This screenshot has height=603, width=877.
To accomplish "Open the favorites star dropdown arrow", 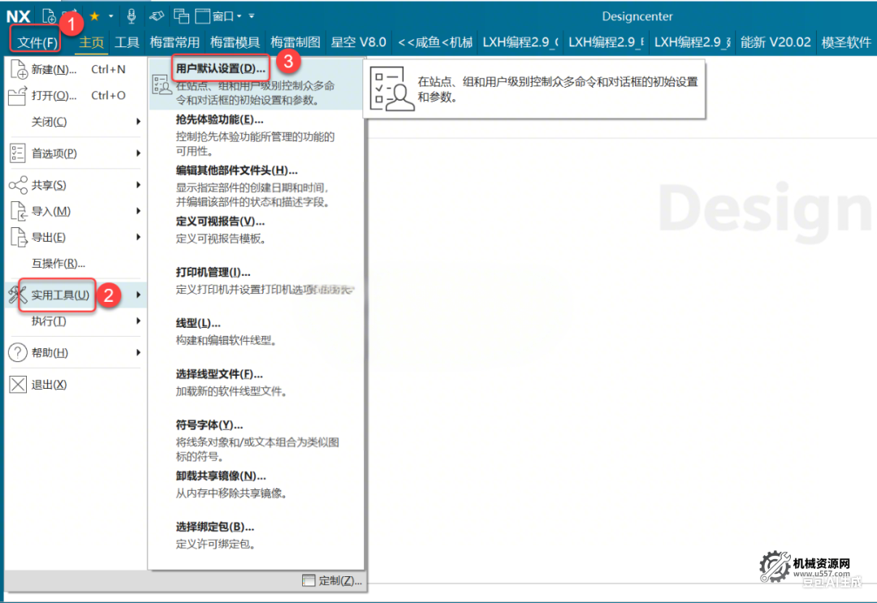I will click(110, 15).
